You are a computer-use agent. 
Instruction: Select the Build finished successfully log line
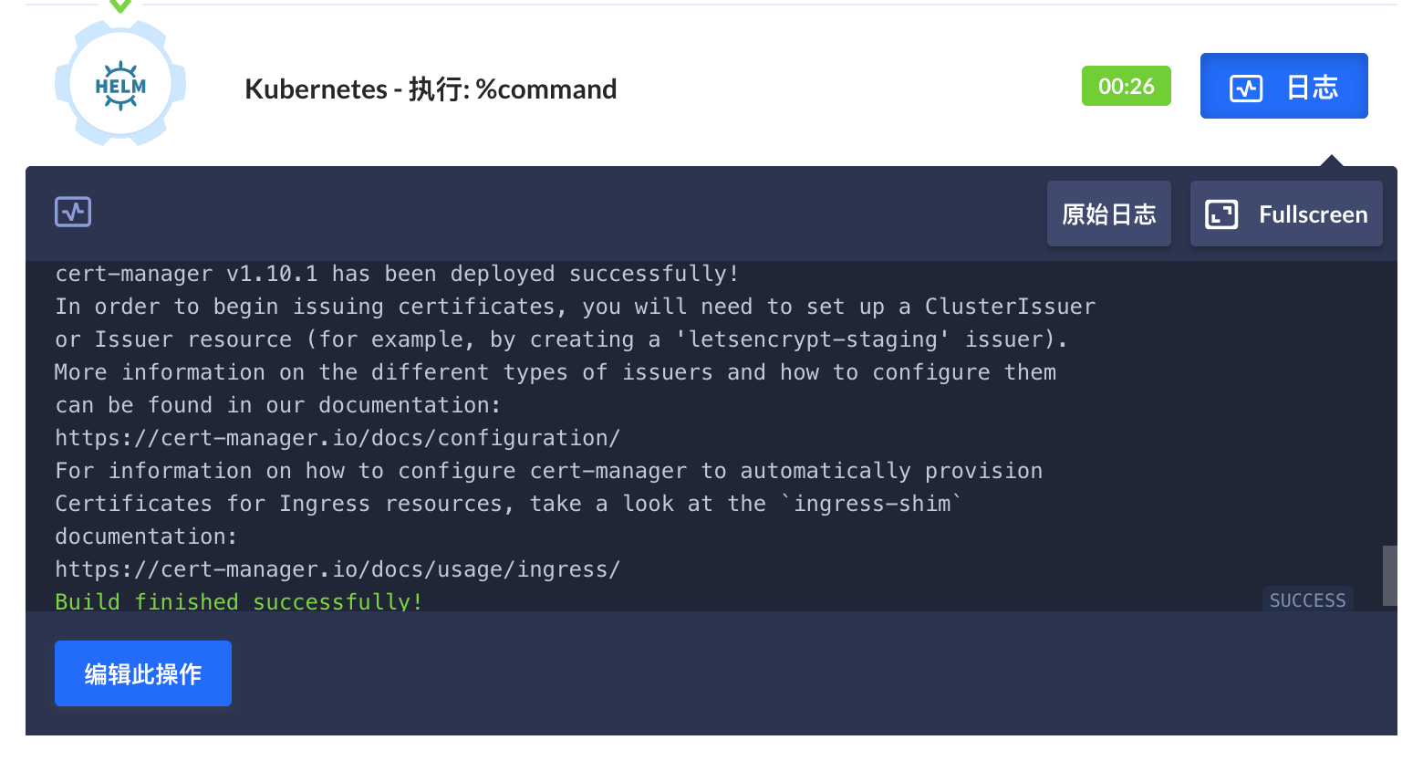[238, 601]
